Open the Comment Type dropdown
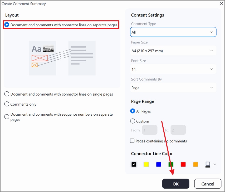Screen dimensions: 225x192 click(173, 32)
